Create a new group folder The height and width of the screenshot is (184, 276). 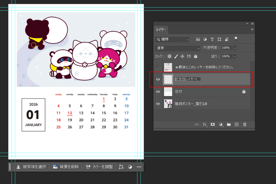coord(229,124)
